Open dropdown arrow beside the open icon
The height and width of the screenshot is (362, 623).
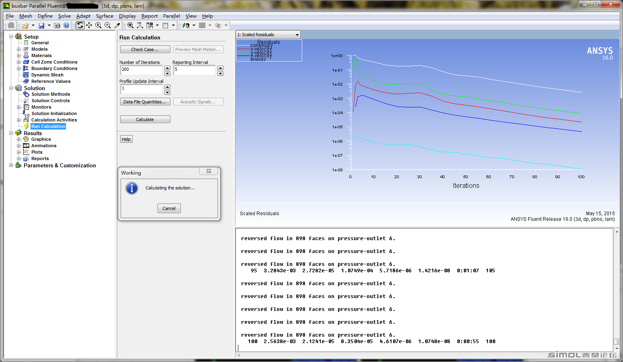pos(33,25)
